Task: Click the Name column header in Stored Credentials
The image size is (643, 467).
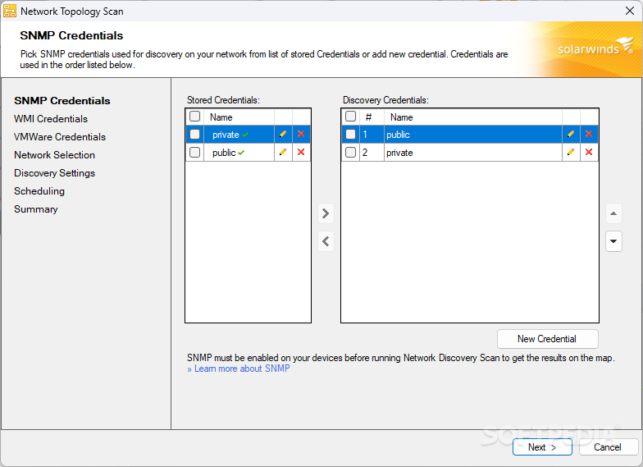Action: click(x=239, y=117)
